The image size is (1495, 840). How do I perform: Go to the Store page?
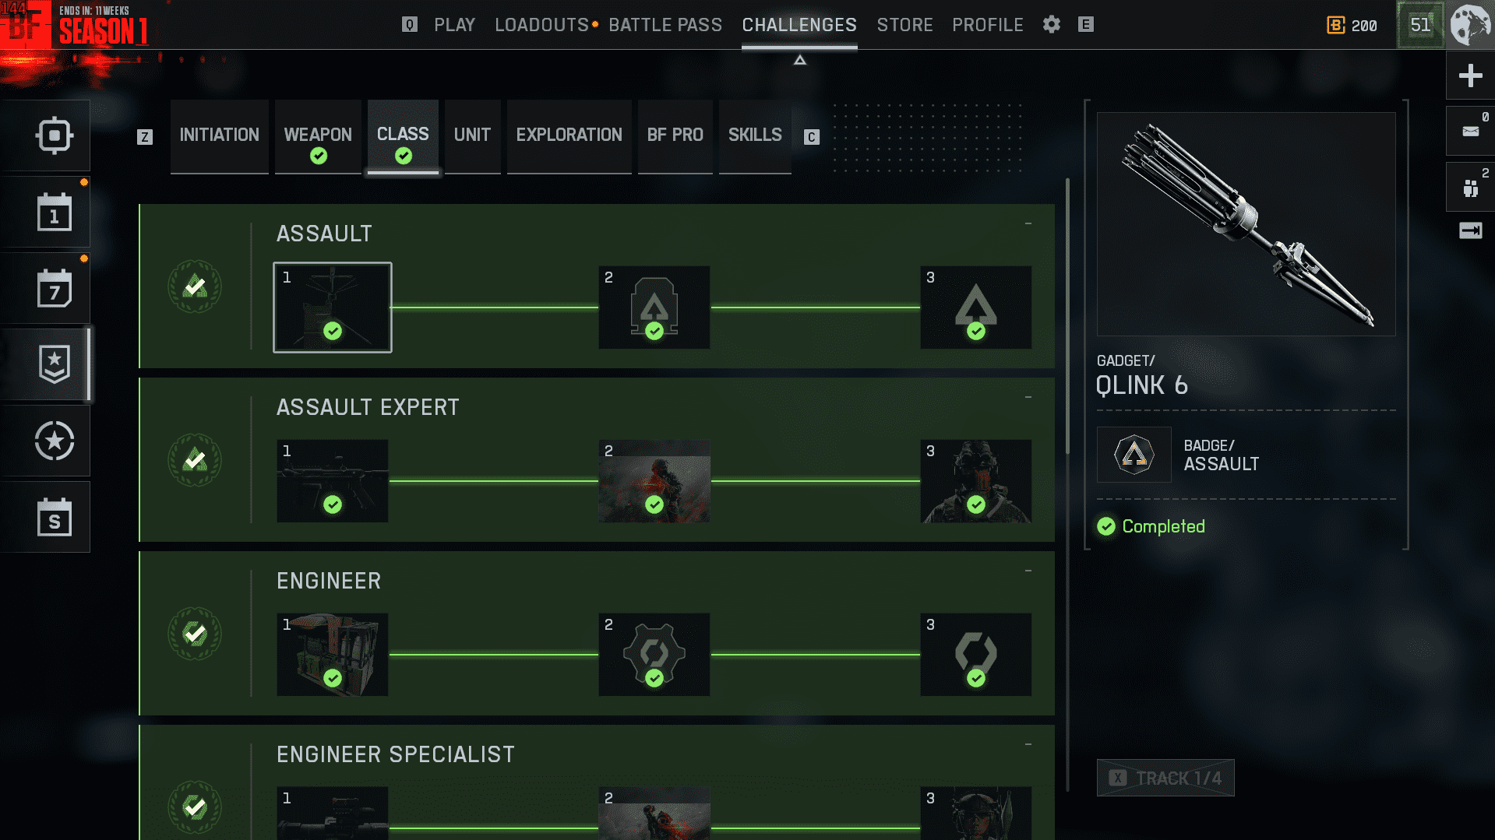(x=904, y=25)
